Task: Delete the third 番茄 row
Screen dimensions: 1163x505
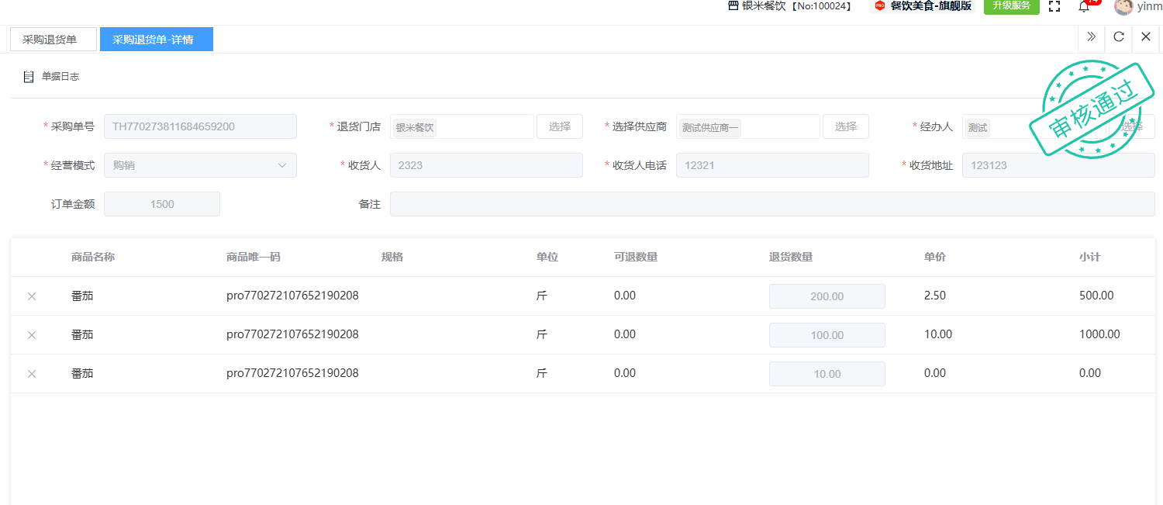Action: (x=32, y=374)
